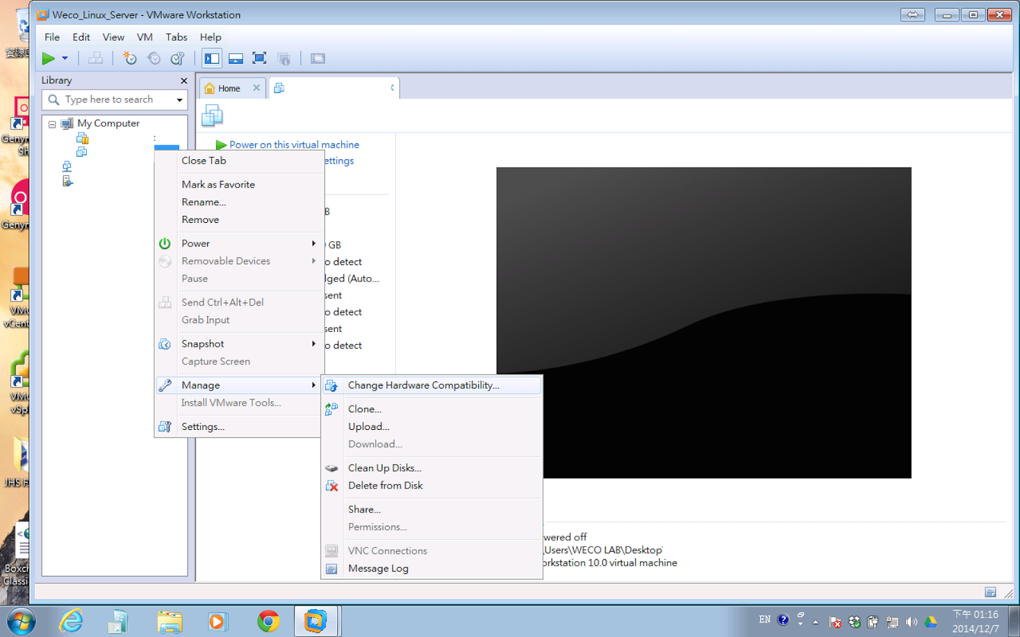The height and width of the screenshot is (637, 1020).
Task: Open Message Log from the submenu
Action: [x=432, y=569]
